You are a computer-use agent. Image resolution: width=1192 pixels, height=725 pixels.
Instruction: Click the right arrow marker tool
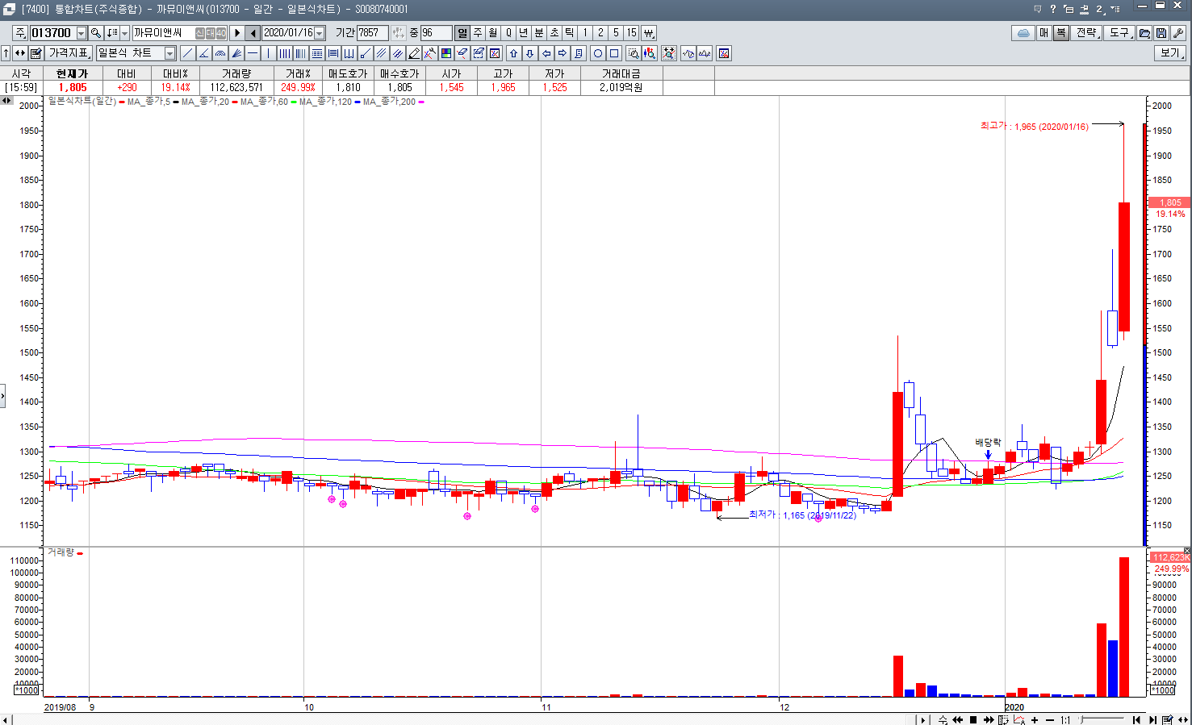click(x=563, y=53)
